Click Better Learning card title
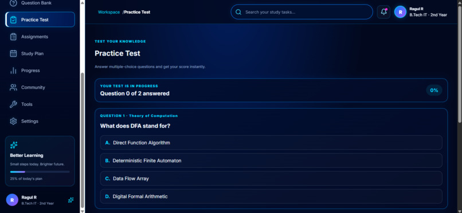The width and height of the screenshot is (462, 213). (x=26, y=155)
